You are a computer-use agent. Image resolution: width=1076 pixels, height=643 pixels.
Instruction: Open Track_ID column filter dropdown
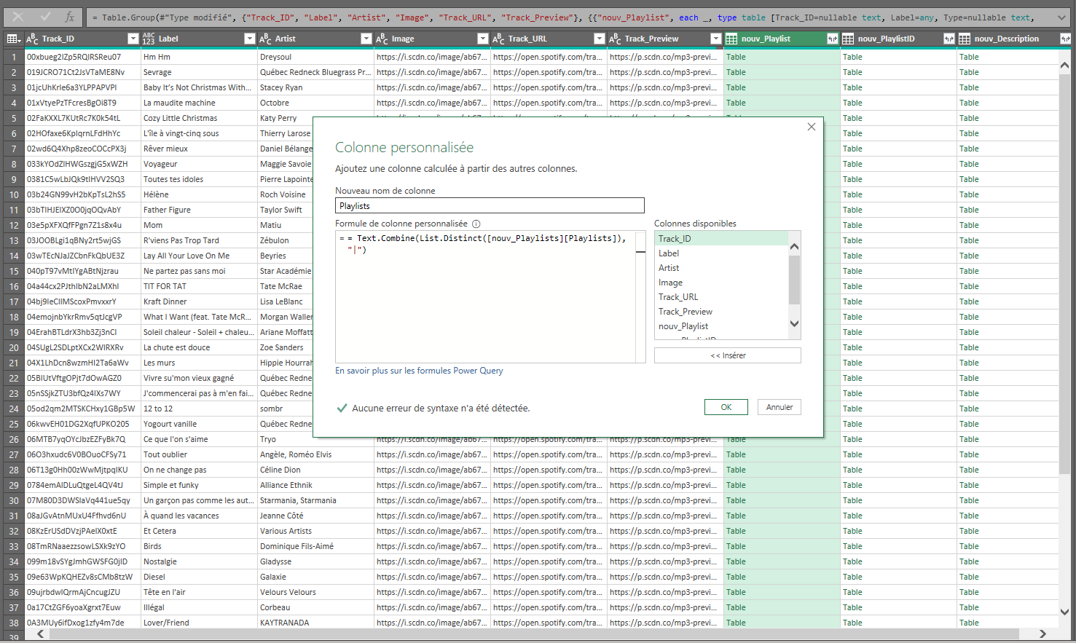133,39
